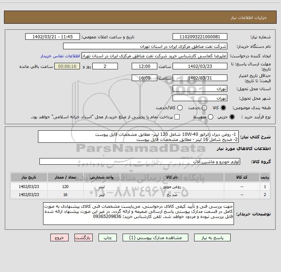Click the نام کالا column header
The image size is (281, 272).
[x=172, y=177]
